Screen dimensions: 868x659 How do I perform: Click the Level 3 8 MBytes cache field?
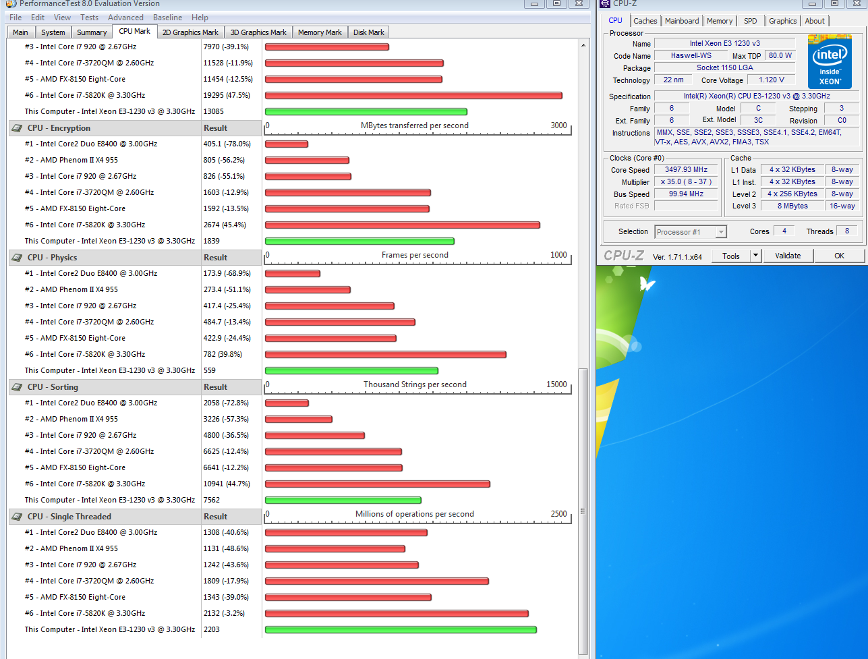792,206
